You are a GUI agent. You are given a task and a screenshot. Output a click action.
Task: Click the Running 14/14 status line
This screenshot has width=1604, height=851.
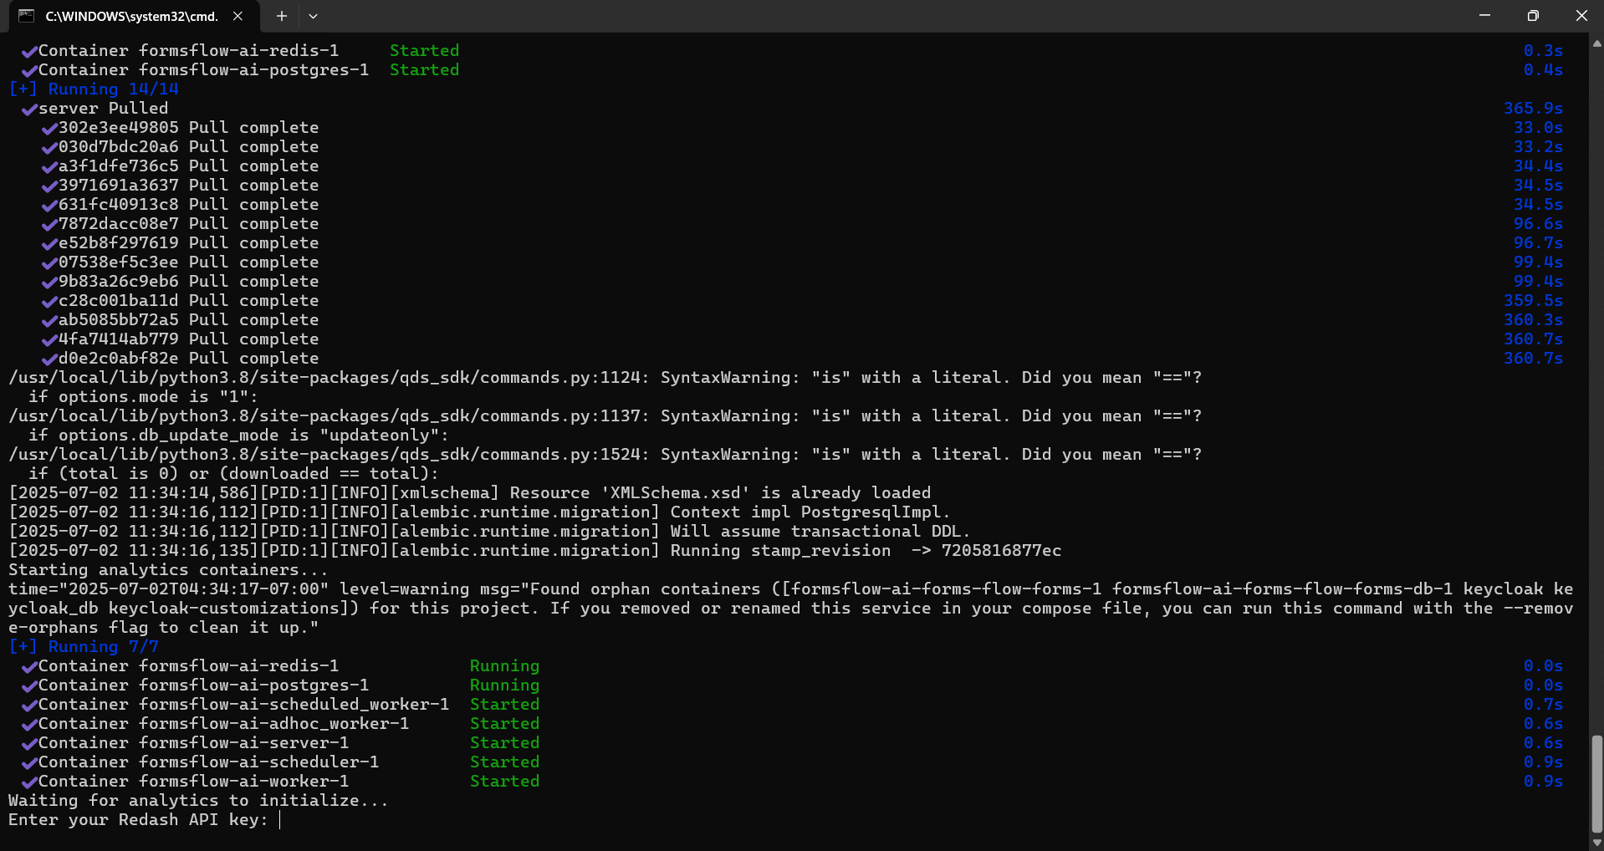click(x=94, y=89)
